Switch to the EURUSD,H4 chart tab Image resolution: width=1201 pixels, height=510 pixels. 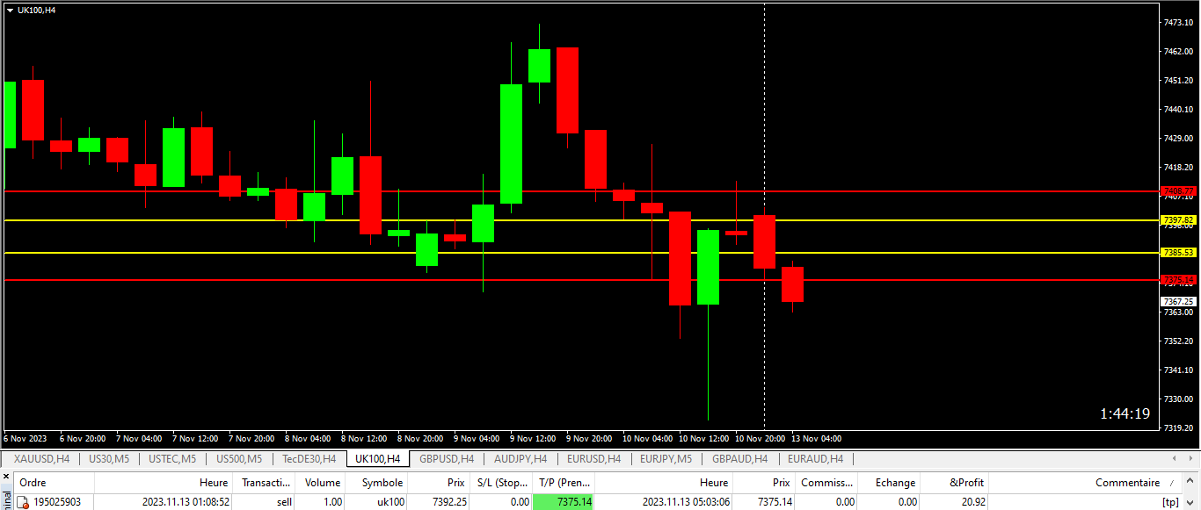[x=593, y=458]
